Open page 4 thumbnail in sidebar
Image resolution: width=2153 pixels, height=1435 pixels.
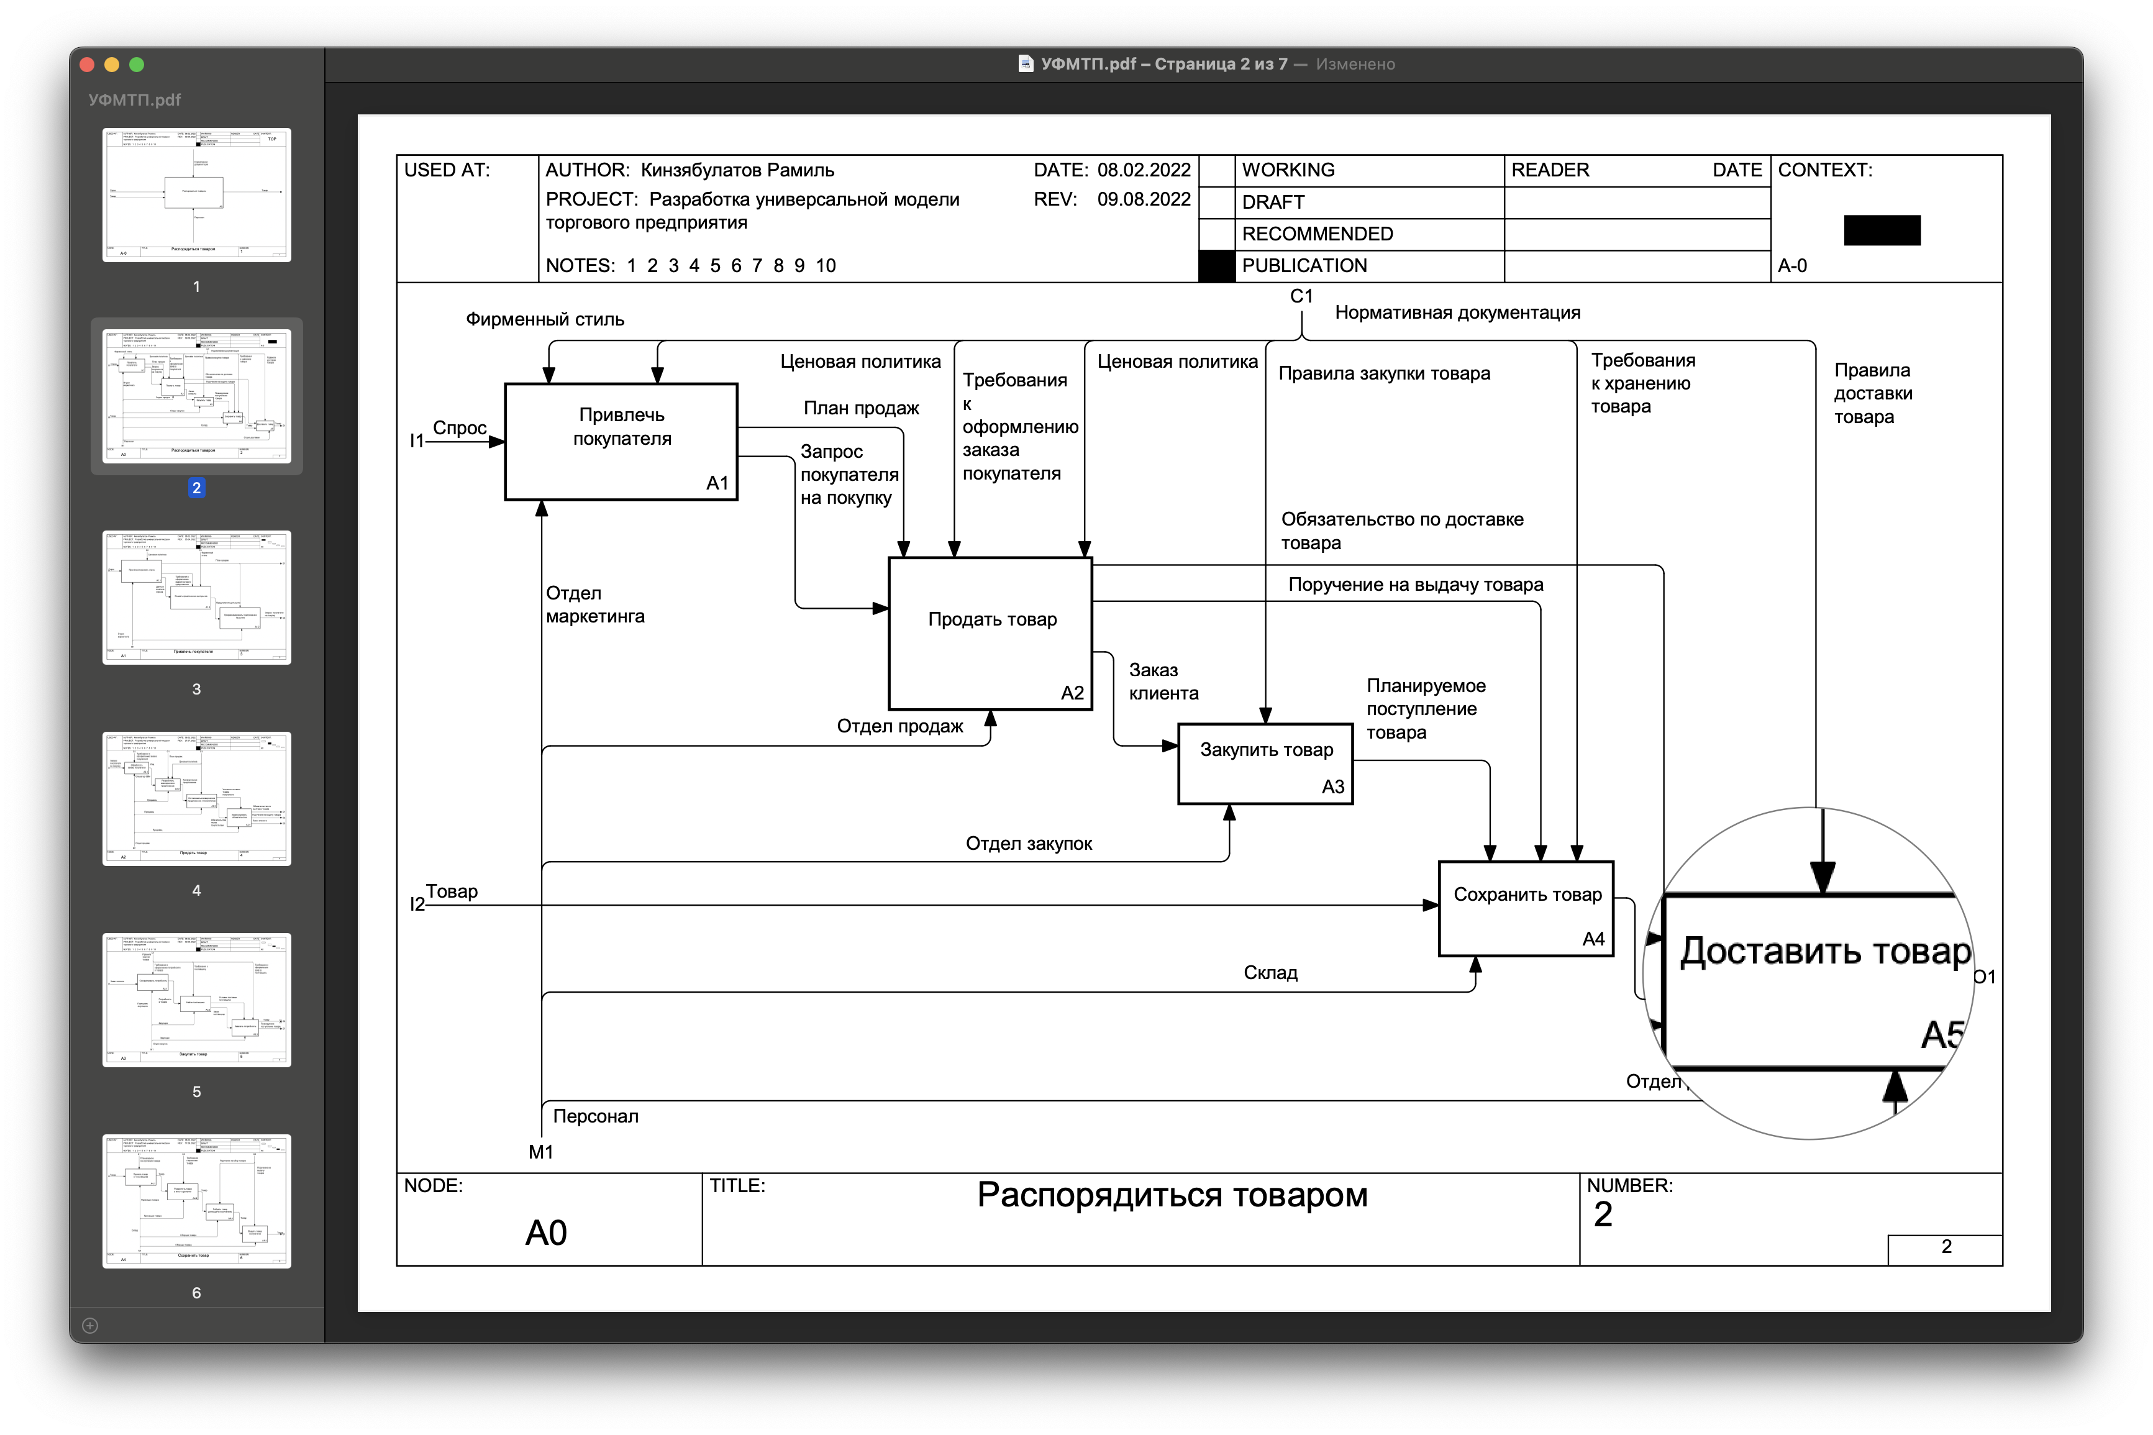pos(197,799)
